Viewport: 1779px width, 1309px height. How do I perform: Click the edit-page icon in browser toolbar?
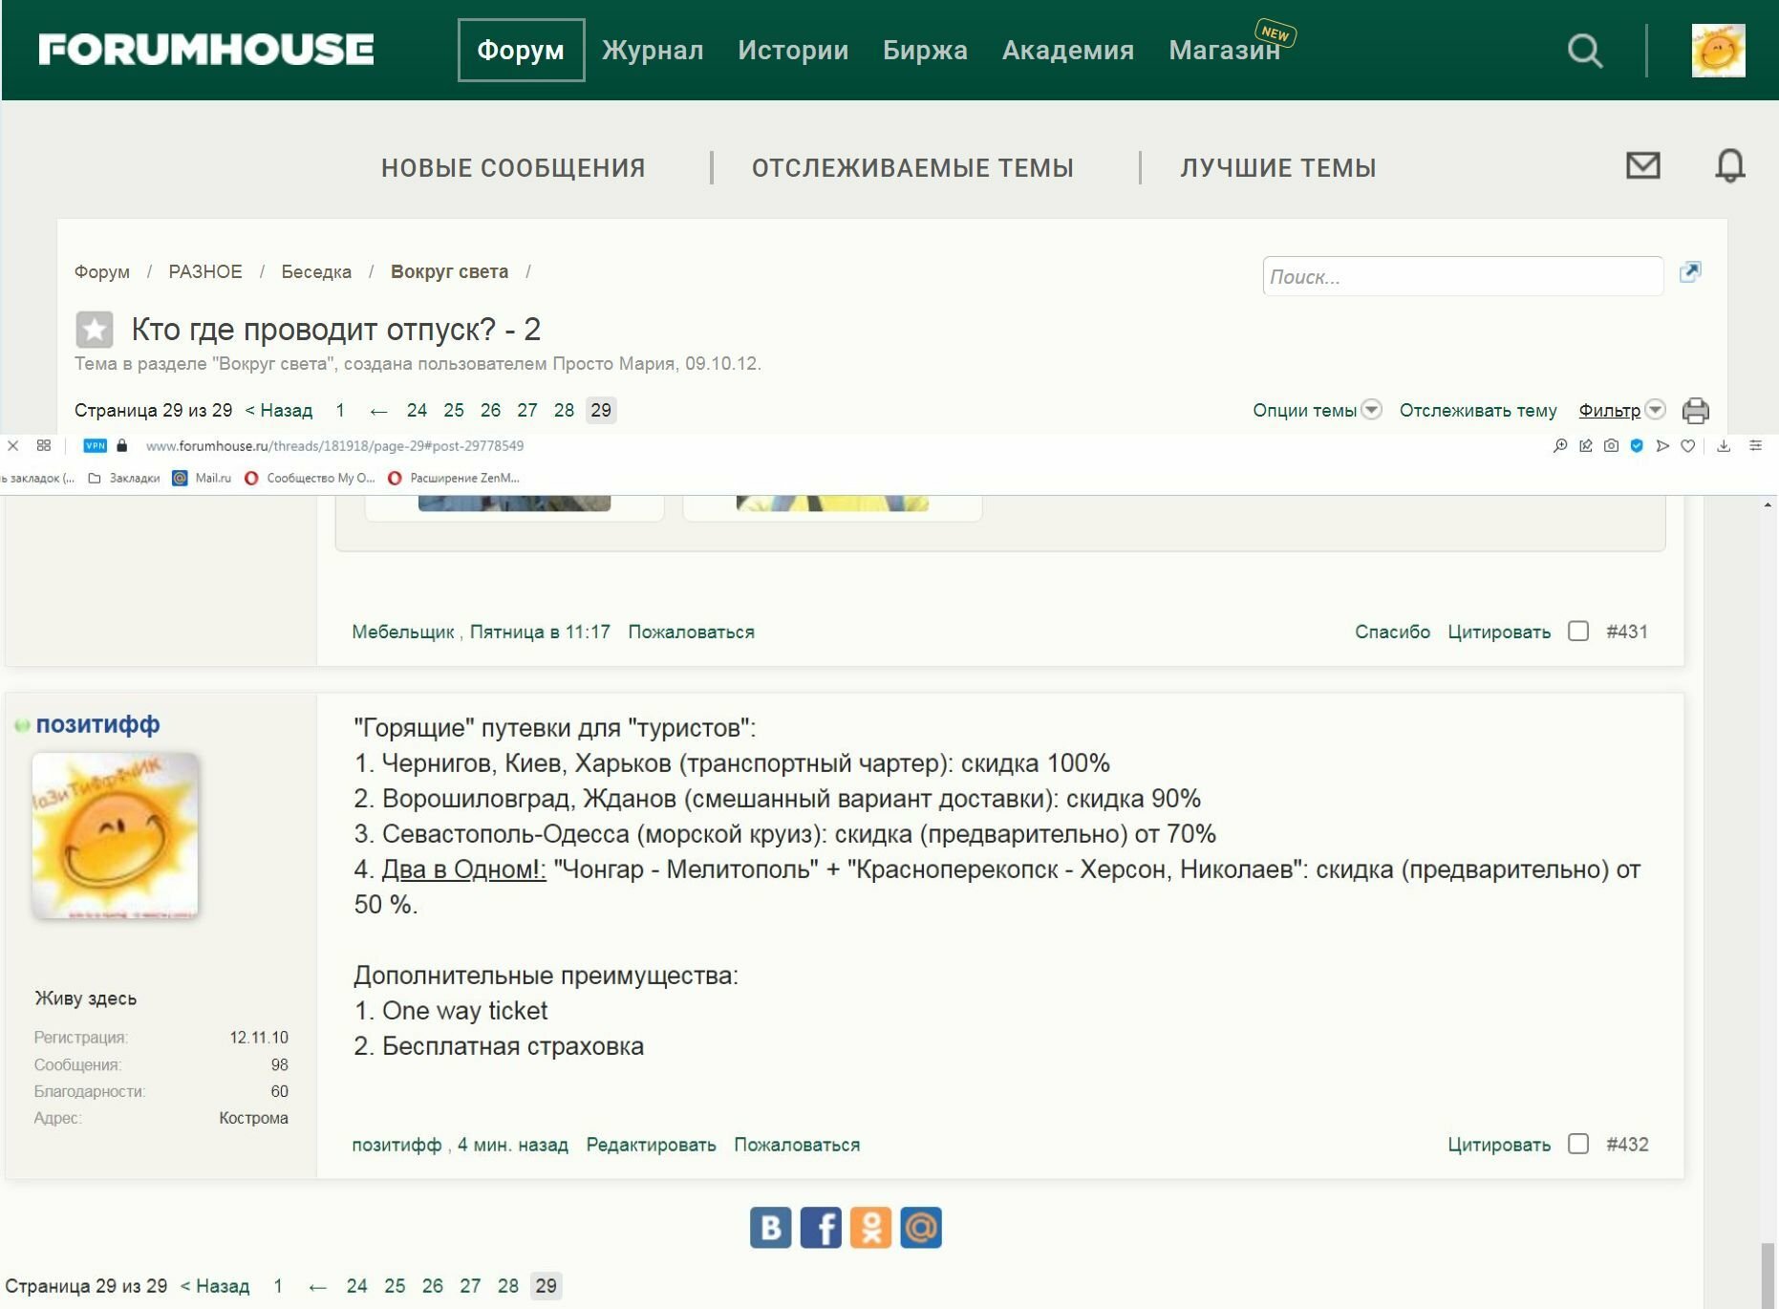click(1586, 446)
